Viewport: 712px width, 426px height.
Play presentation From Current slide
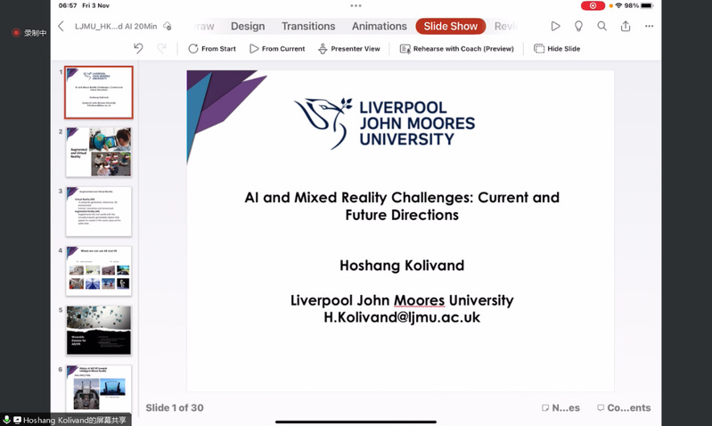[x=277, y=49]
